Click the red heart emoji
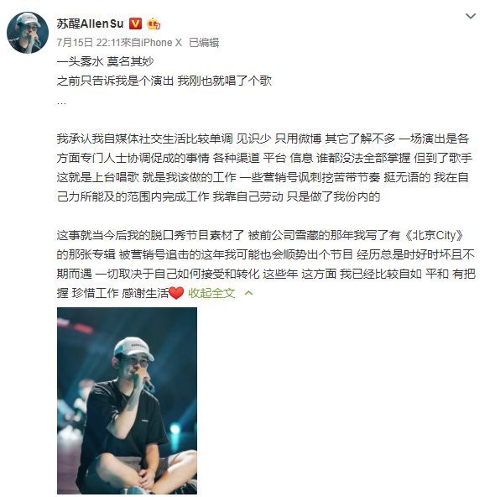The image size is (490, 497). 176,292
